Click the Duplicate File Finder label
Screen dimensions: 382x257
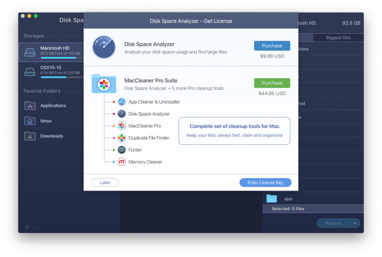[x=149, y=138]
